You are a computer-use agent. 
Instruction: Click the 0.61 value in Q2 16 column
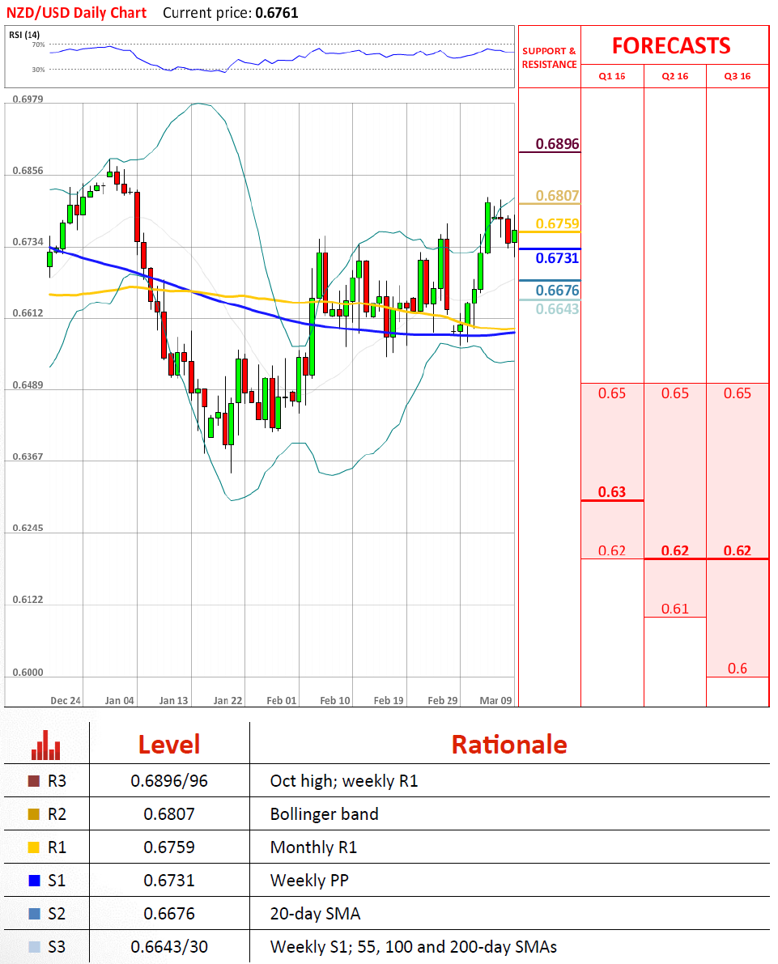674,609
